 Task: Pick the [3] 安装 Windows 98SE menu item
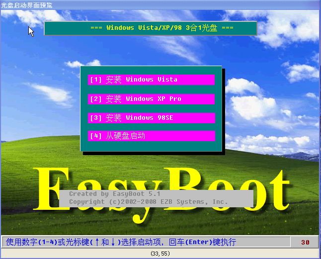pyautogui.click(x=151, y=118)
